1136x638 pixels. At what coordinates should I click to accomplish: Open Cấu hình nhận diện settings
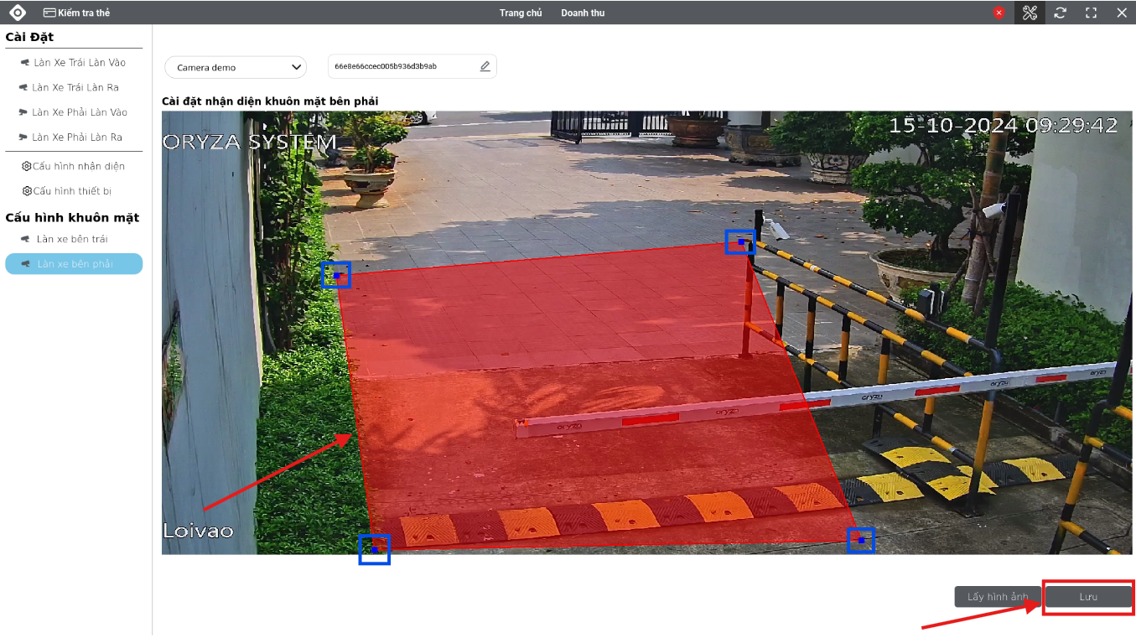tap(73, 166)
